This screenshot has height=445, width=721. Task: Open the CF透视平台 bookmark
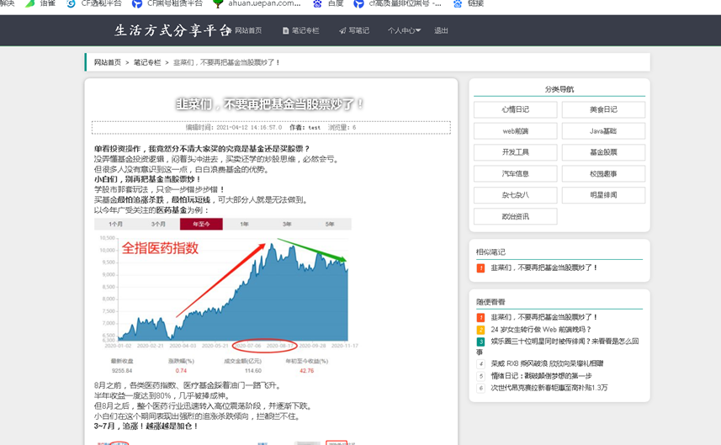point(94,3)
